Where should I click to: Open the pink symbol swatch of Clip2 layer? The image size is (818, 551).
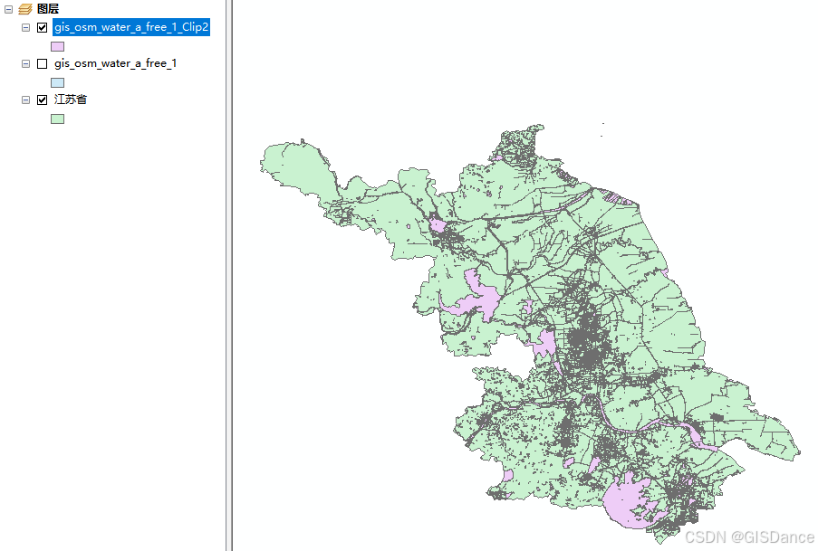click(57, 46)
